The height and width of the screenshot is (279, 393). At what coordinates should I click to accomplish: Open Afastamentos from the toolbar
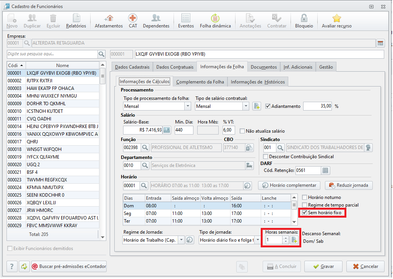click(x=109, y=21)
